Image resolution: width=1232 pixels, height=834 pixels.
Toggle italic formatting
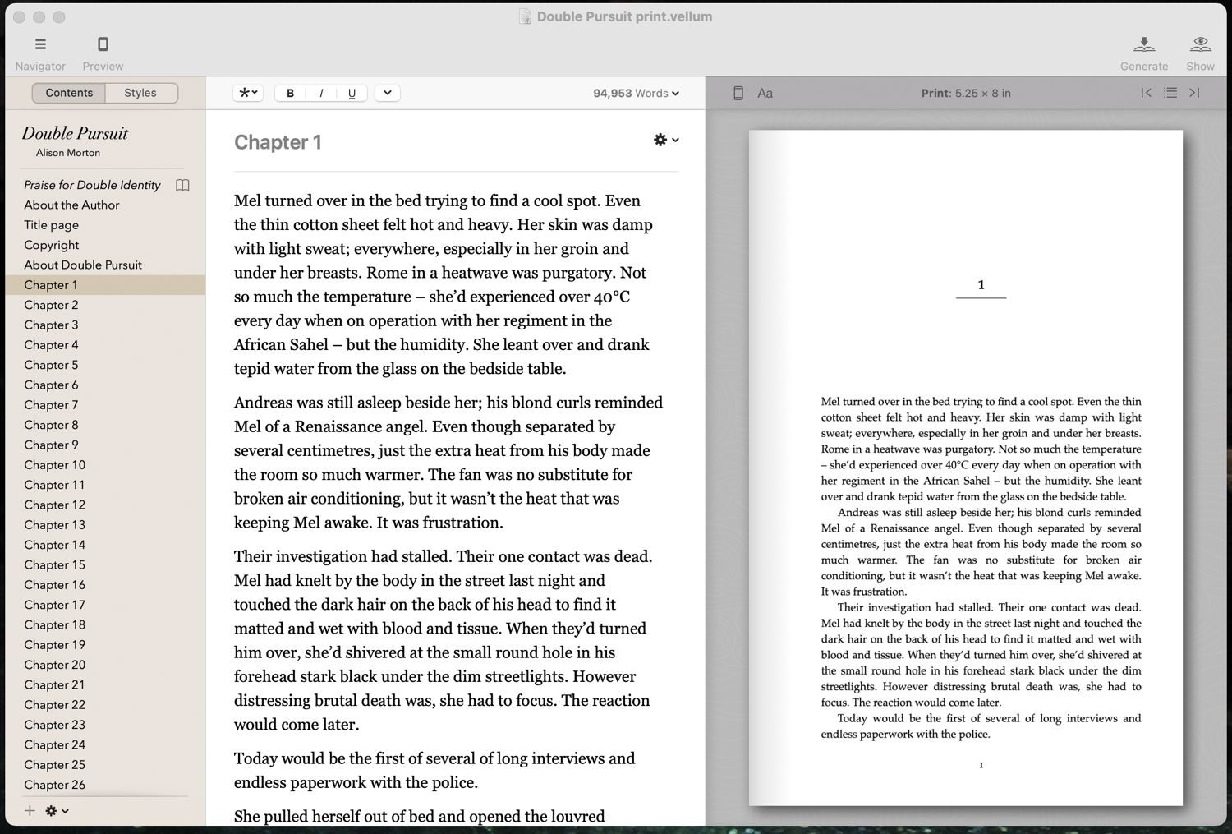click(321, 94)
